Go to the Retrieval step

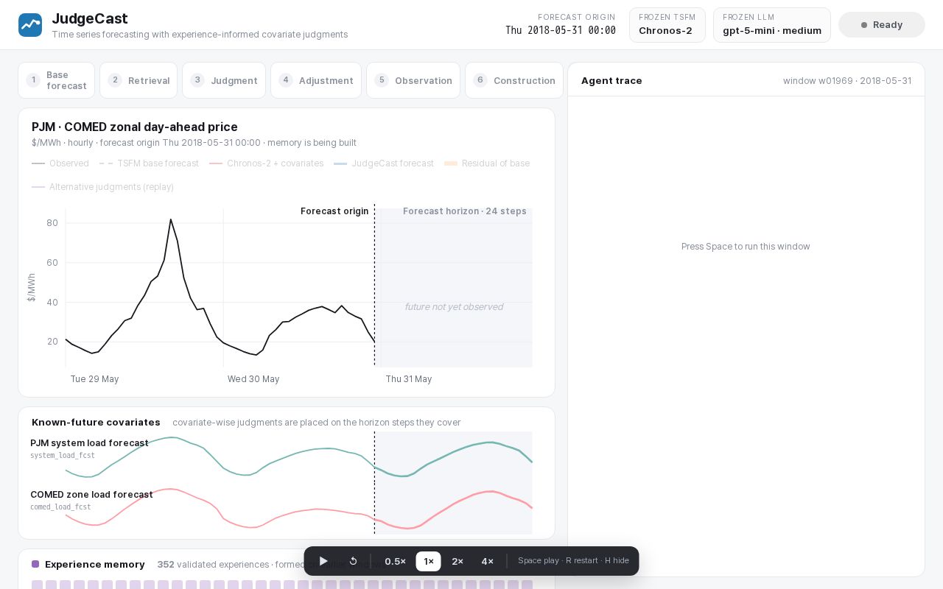tap(139, 80)
